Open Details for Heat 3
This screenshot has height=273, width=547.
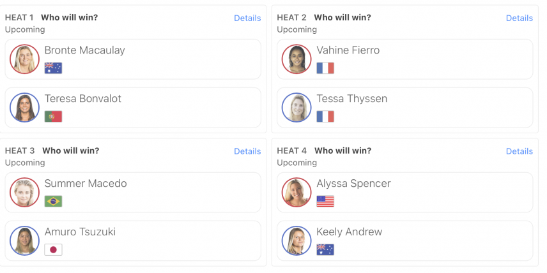[247, 151]
